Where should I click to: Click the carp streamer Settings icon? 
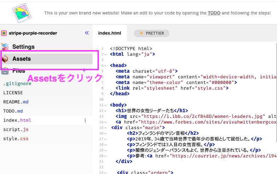tap(5, 47)
